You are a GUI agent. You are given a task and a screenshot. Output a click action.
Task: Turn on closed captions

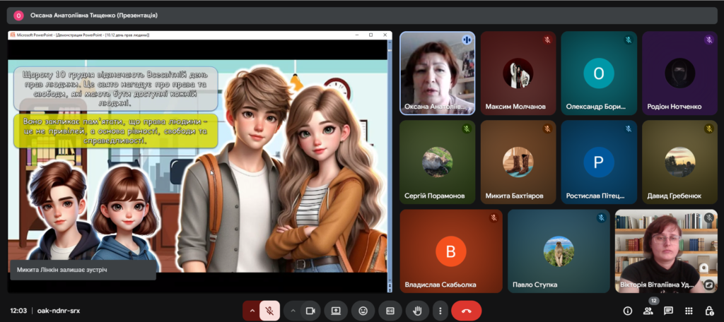tap(390, 311)
